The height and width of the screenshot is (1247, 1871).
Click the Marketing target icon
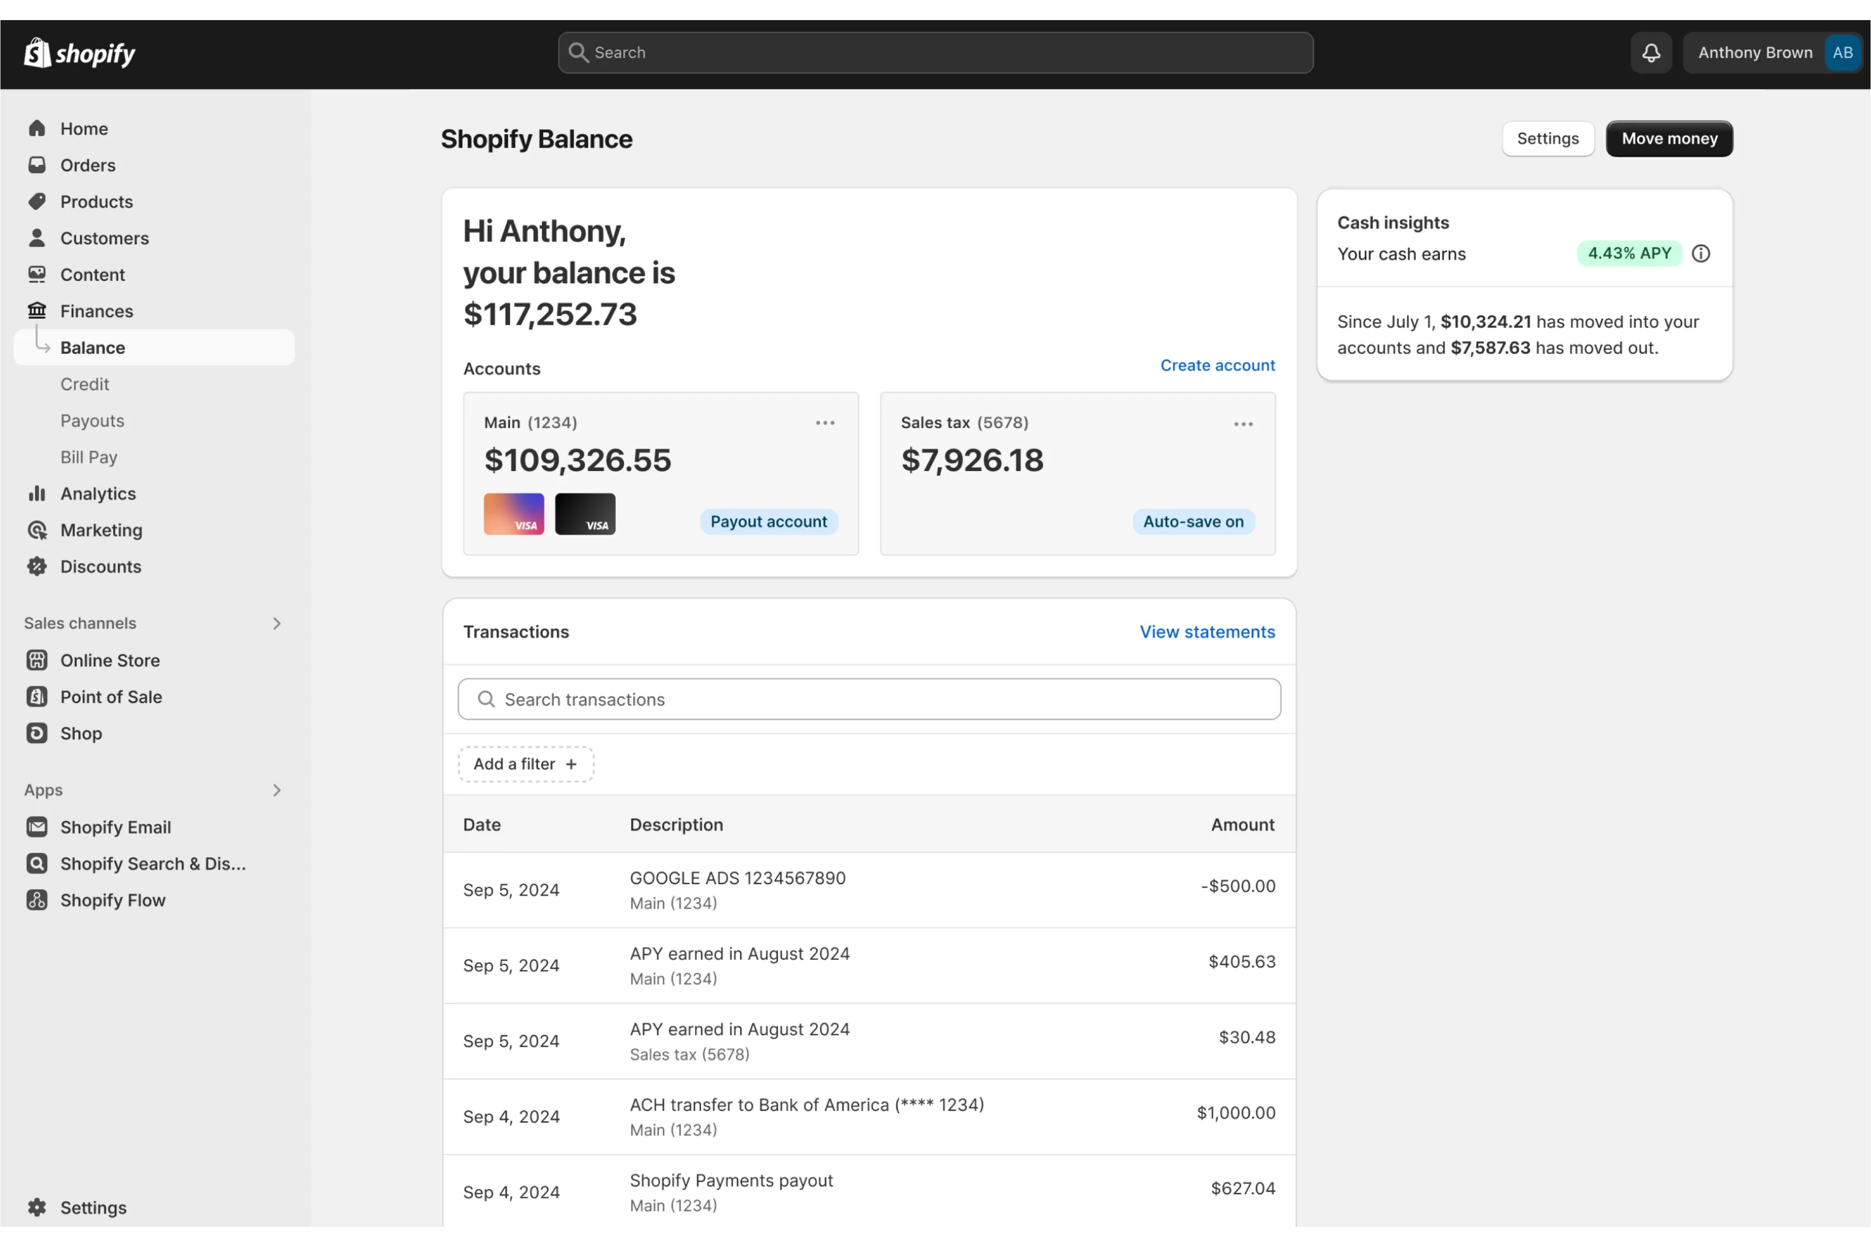tap(36, 530)
